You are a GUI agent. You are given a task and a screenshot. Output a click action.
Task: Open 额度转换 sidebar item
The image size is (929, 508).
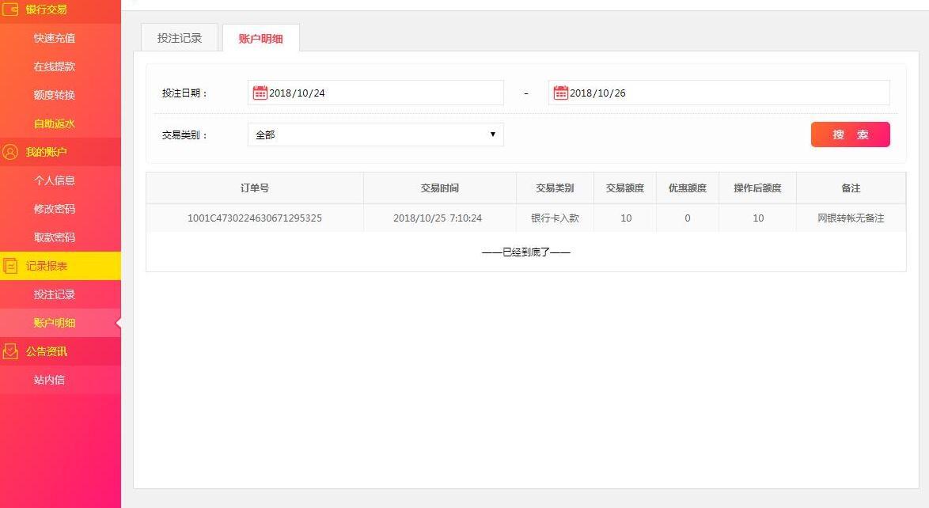point(55,95)
